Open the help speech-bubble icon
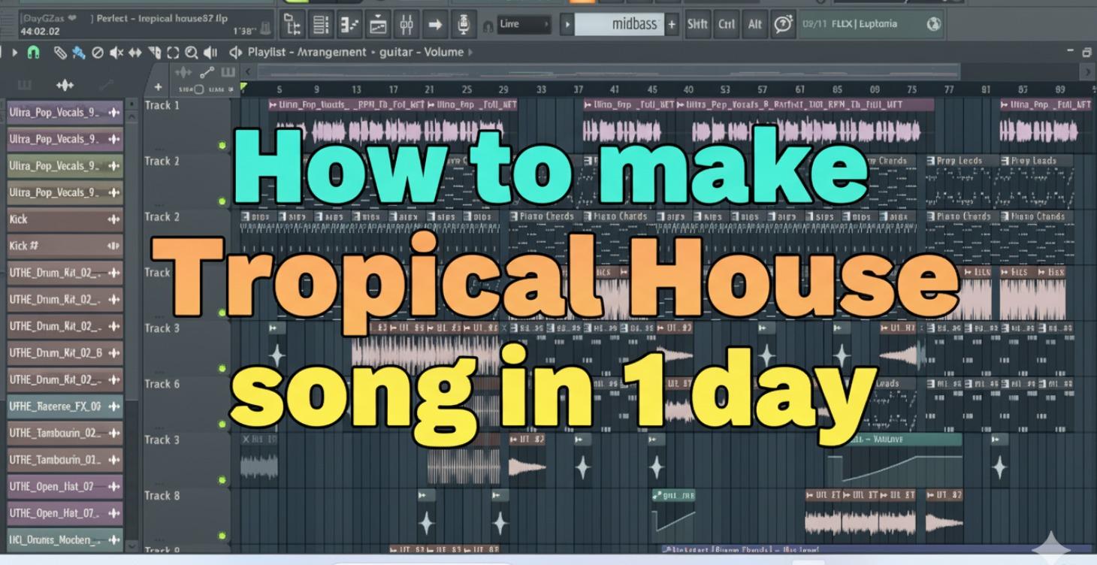Image resolution: width=1097 pixels, height=565 pixels. point(783,24)
